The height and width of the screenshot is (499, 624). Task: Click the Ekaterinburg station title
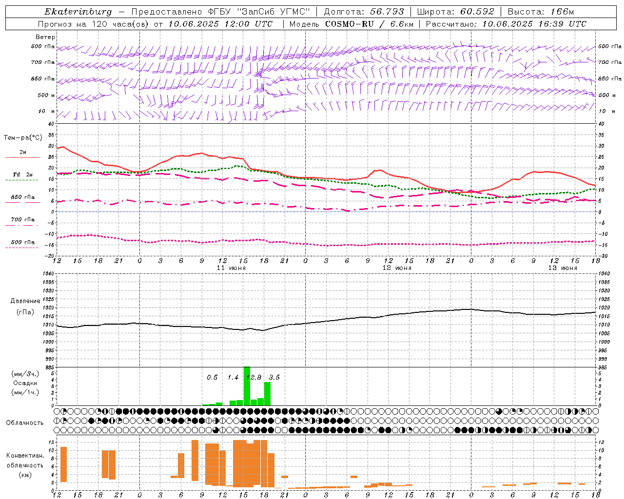coord(78,12)
